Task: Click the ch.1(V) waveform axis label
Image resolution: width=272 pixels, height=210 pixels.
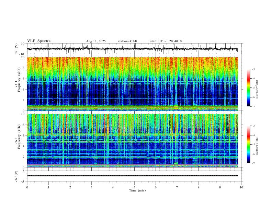Action: tap(16, 49)
